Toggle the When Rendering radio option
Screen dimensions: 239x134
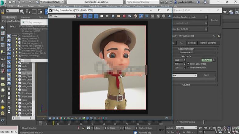pyautogui.click(x=177, y=122)
